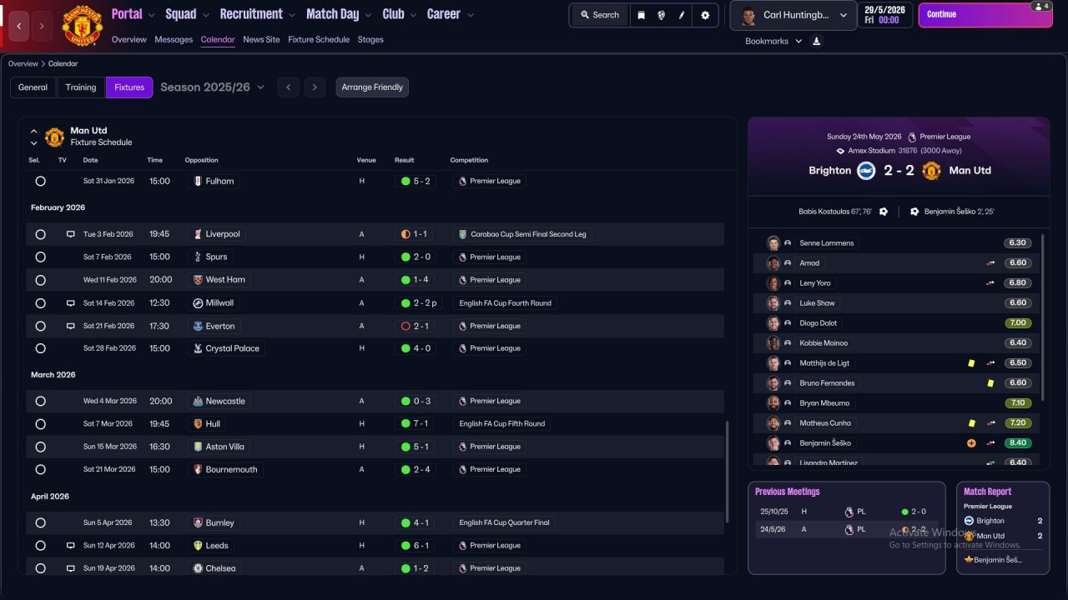
Task: Switch to the General tab
Action: [33, 87]
